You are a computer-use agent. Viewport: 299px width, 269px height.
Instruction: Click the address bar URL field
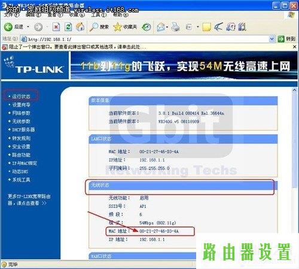point(148,39)
